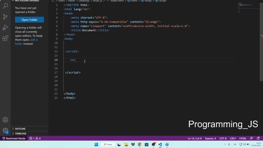Open the Source Control view
The height and width of the screenshot is (148, 263).
point(5,16)
